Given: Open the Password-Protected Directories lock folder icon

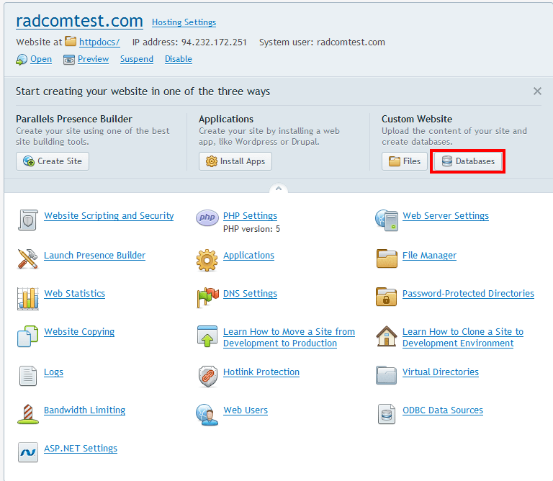Looking at the screenshot, I should 387,297.
